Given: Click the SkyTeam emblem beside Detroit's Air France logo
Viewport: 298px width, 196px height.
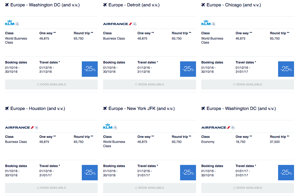Looking at the screenshot, I should (x=135, y=24).
